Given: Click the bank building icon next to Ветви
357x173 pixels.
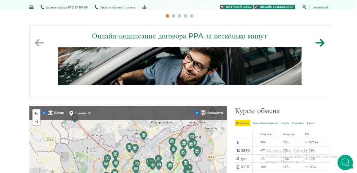Looking at the screenshot, I should pyautogui.click(x=51, y=113).
